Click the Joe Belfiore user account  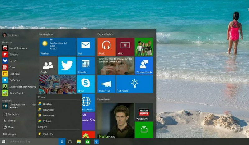click(x=11, y=35)
